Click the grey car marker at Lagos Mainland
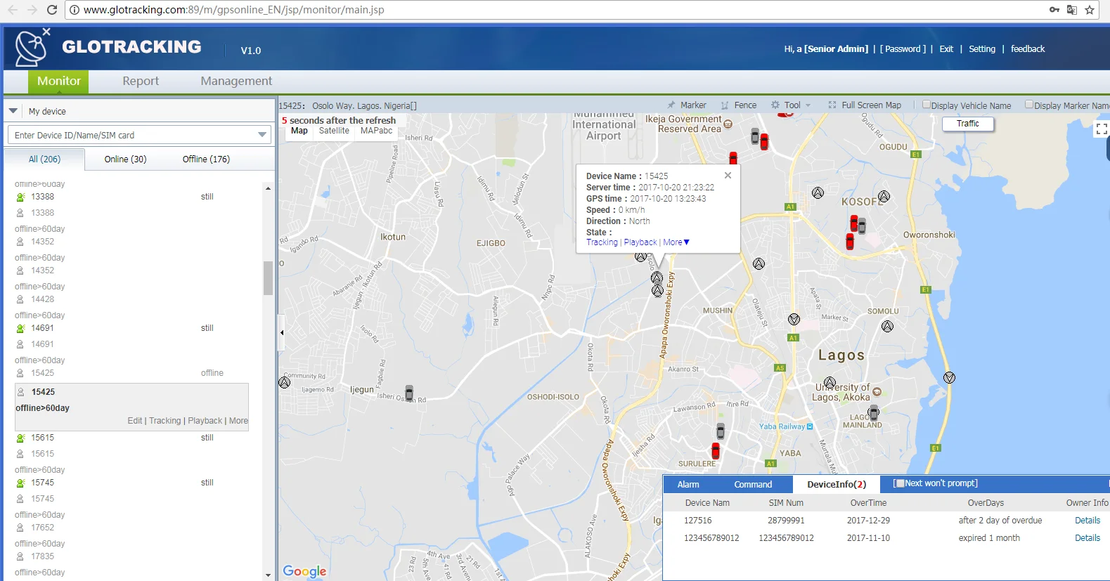This screenshot has height=581, width=1110. click(874, 412)
